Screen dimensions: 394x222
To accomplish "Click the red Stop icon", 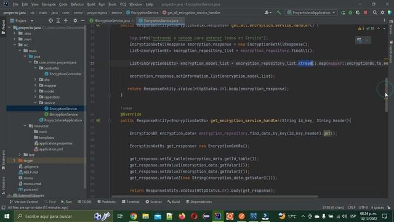I will (365, 12).
